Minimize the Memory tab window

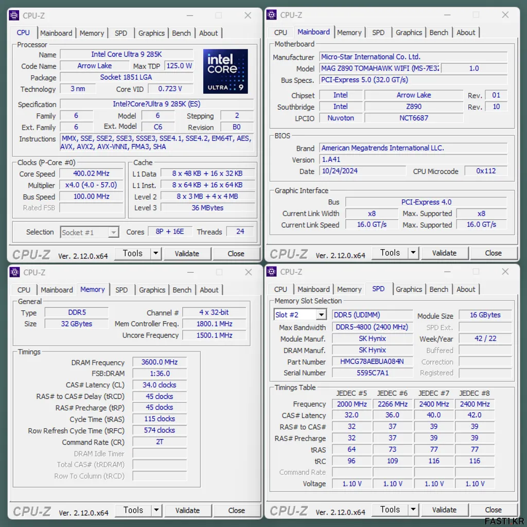[190, 272]
